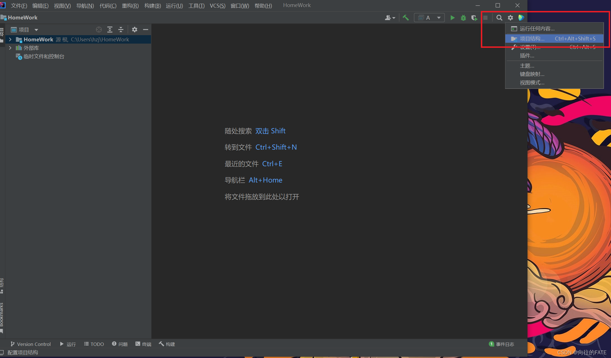Click the Build project hammer icon

click(x=406, y=18)
